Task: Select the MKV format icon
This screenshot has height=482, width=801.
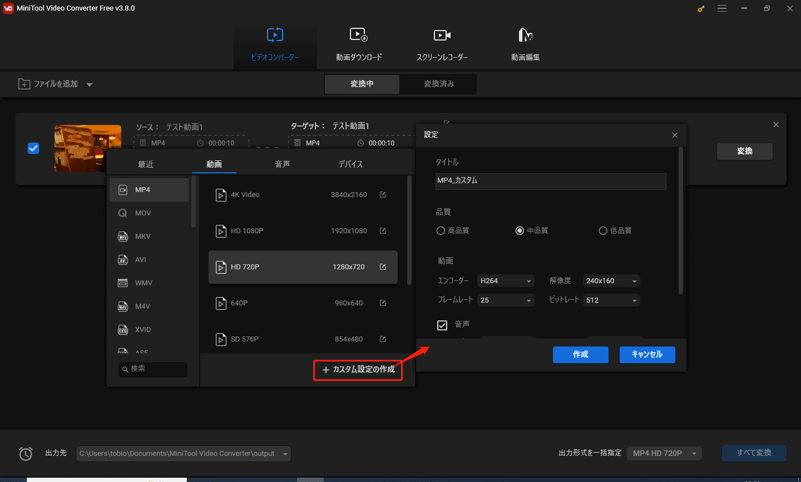Action: 123,237
